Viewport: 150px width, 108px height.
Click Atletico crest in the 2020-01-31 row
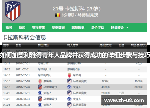[69, 93]
